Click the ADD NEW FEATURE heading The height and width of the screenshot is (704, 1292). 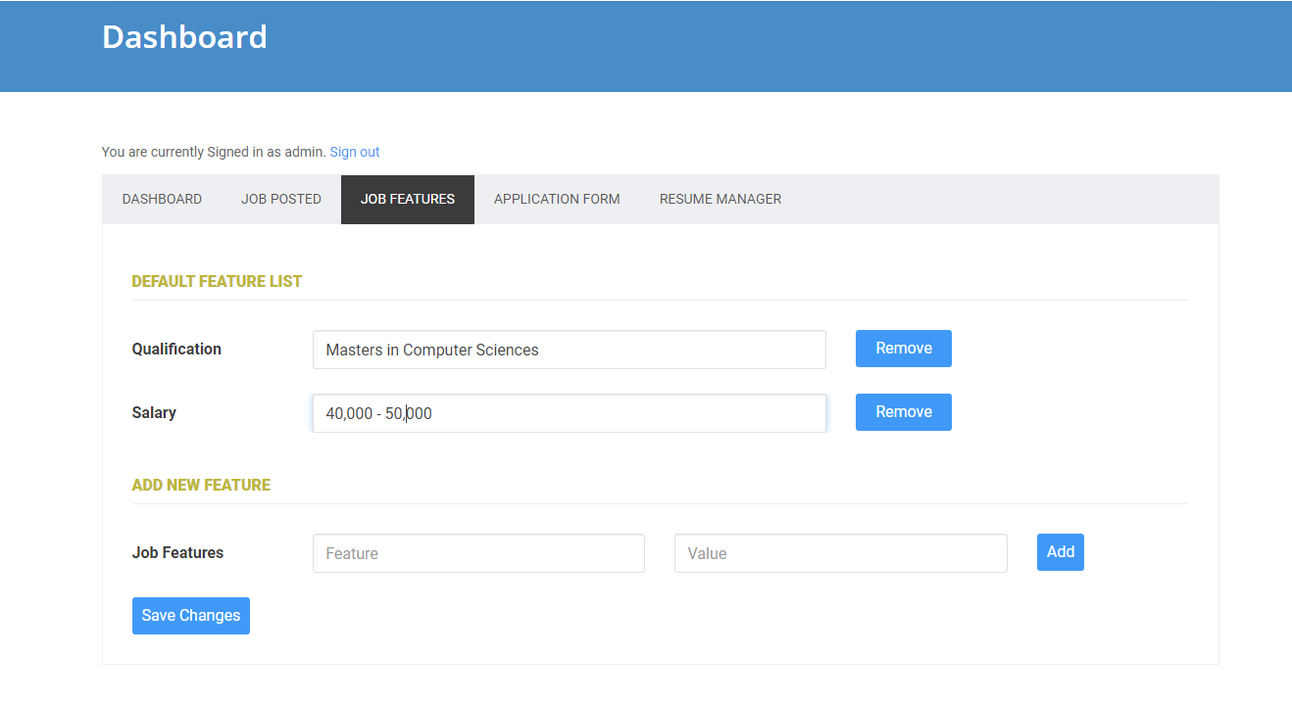click(x=201, y=485)
